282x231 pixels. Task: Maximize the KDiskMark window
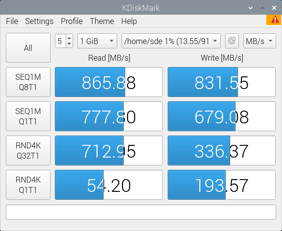pos(262,8)
